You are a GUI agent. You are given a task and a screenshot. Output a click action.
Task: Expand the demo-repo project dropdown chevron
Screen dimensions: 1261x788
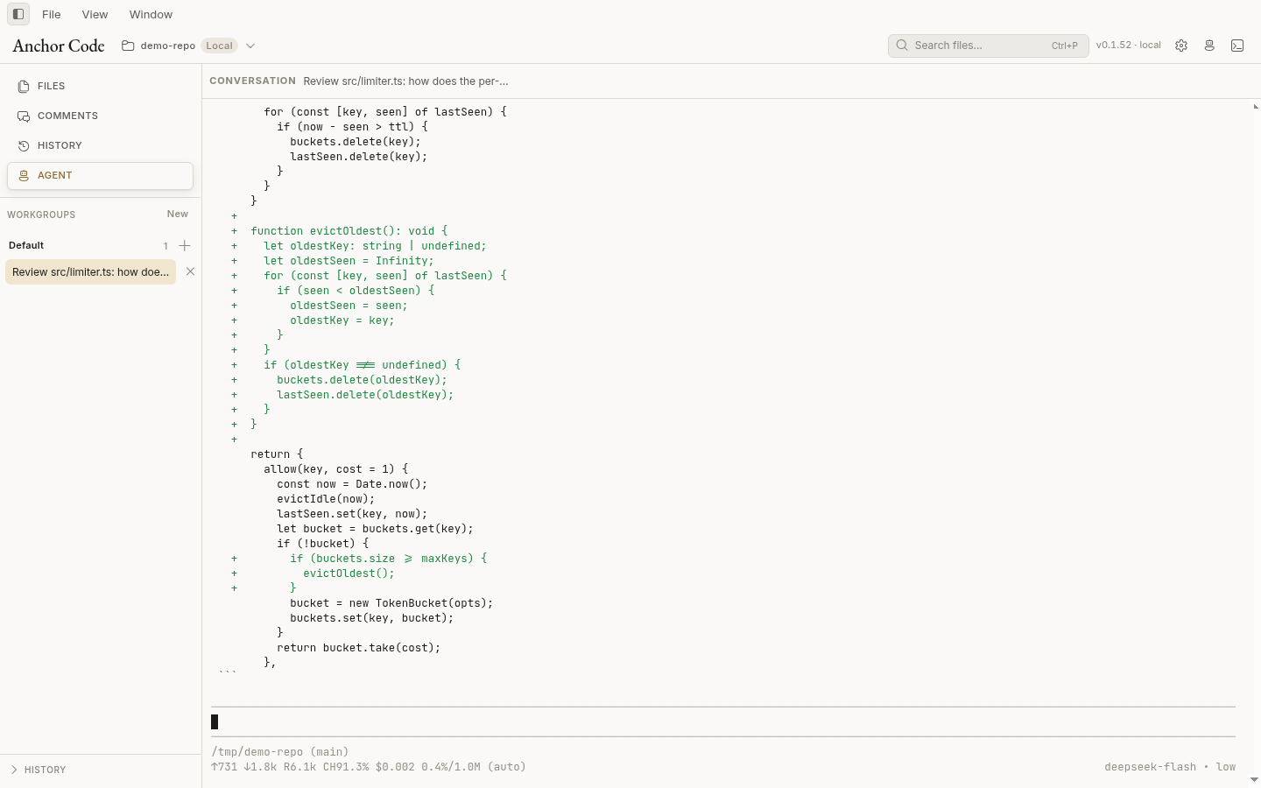(x=250, y=46)
